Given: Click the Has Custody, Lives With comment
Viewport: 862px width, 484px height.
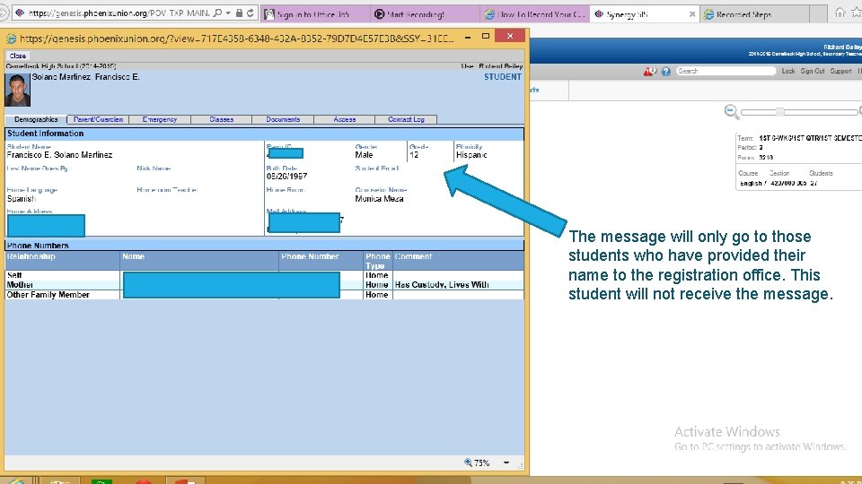Looking at the screenshot, I should [442, 285].
